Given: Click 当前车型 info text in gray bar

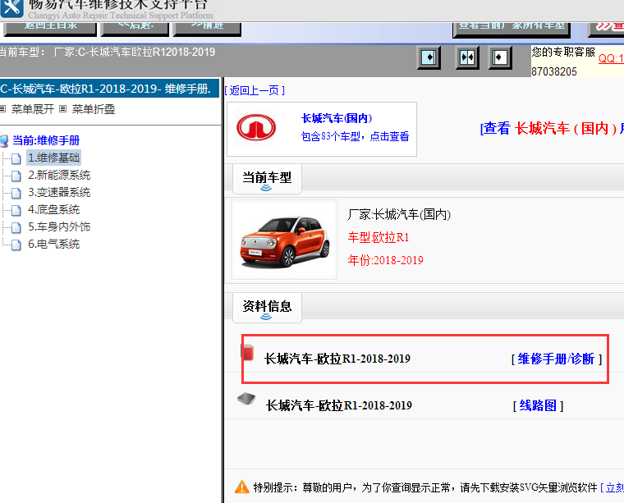Looking at the screenshot, I should click(108, 52).
